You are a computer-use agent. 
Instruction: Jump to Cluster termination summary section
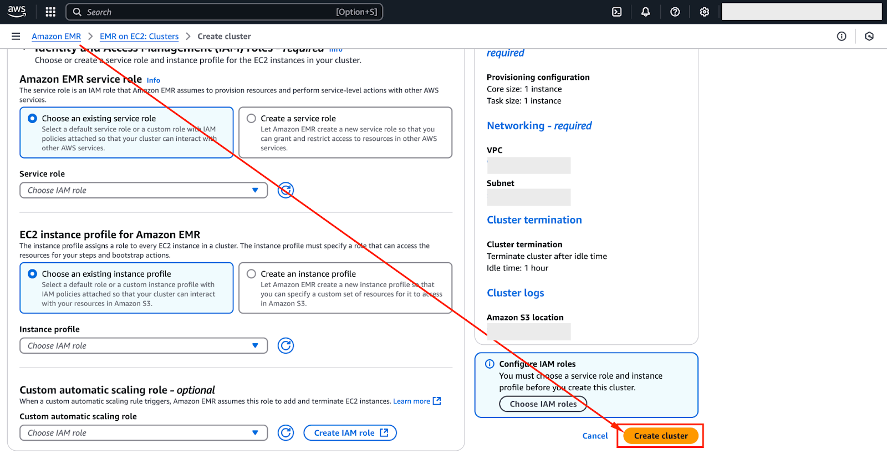(x=534, y=220)
